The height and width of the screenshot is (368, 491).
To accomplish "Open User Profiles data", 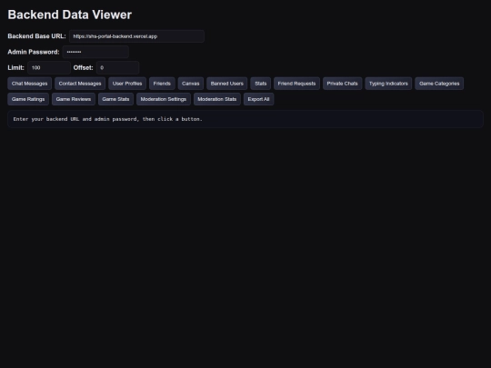I will point(127,84).
